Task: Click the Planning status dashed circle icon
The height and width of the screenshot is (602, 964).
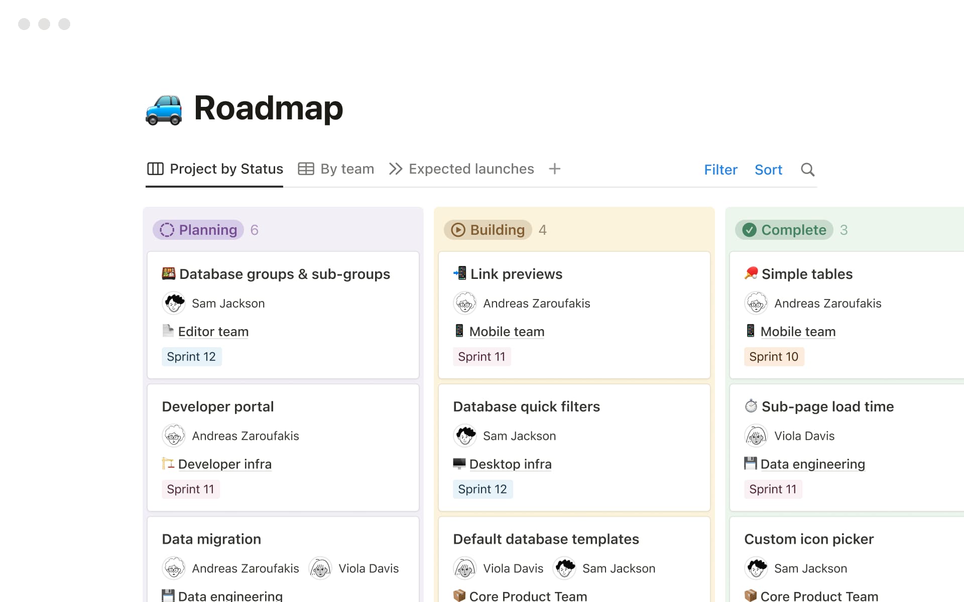Action: coord(167,230)
